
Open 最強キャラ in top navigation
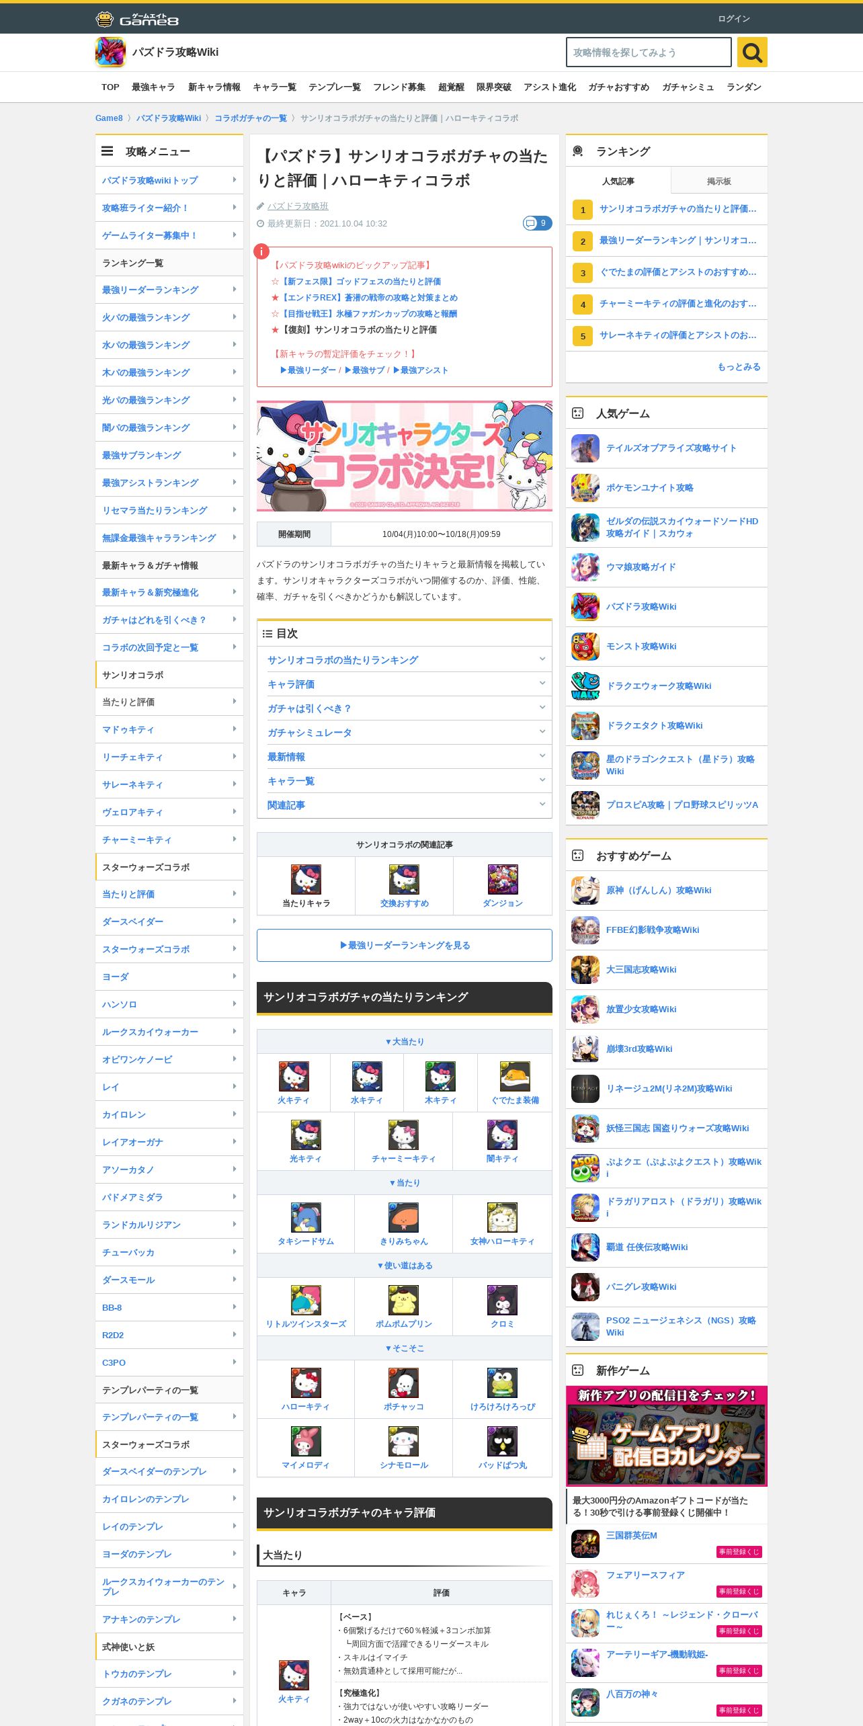coord(153,87)
